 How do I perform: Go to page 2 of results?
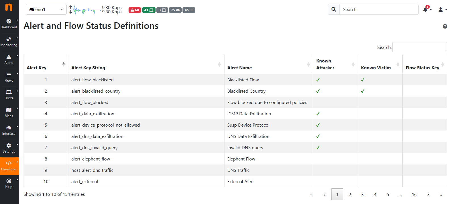[x=350, y=194]
